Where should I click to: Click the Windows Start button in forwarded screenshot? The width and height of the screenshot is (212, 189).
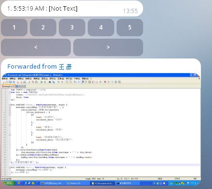point(8,183)
